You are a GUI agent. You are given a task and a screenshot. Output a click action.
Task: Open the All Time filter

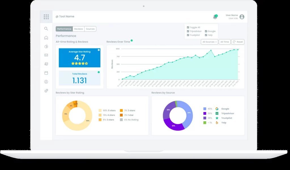click(225, 42)
